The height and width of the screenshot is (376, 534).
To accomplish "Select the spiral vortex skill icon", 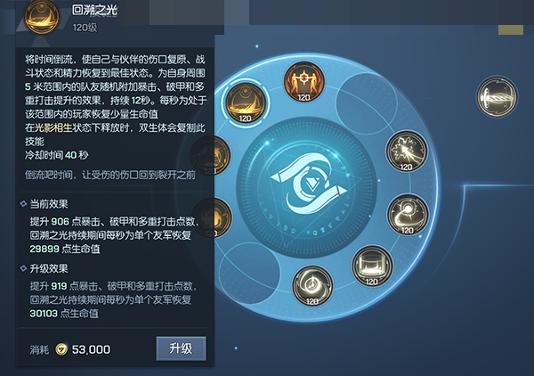I will pyautogui.click(x=312, y=286).
